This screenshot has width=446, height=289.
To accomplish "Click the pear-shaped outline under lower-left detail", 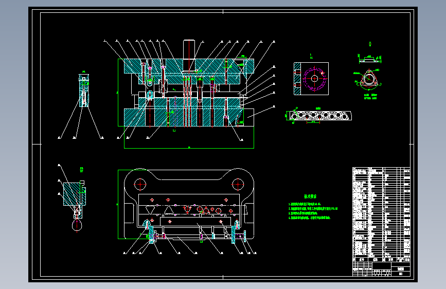I will 77,225.
